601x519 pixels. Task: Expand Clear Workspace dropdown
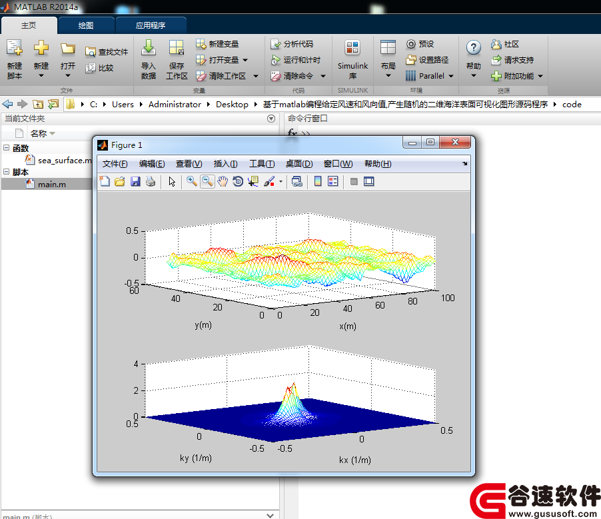click(x=256, y=76)
